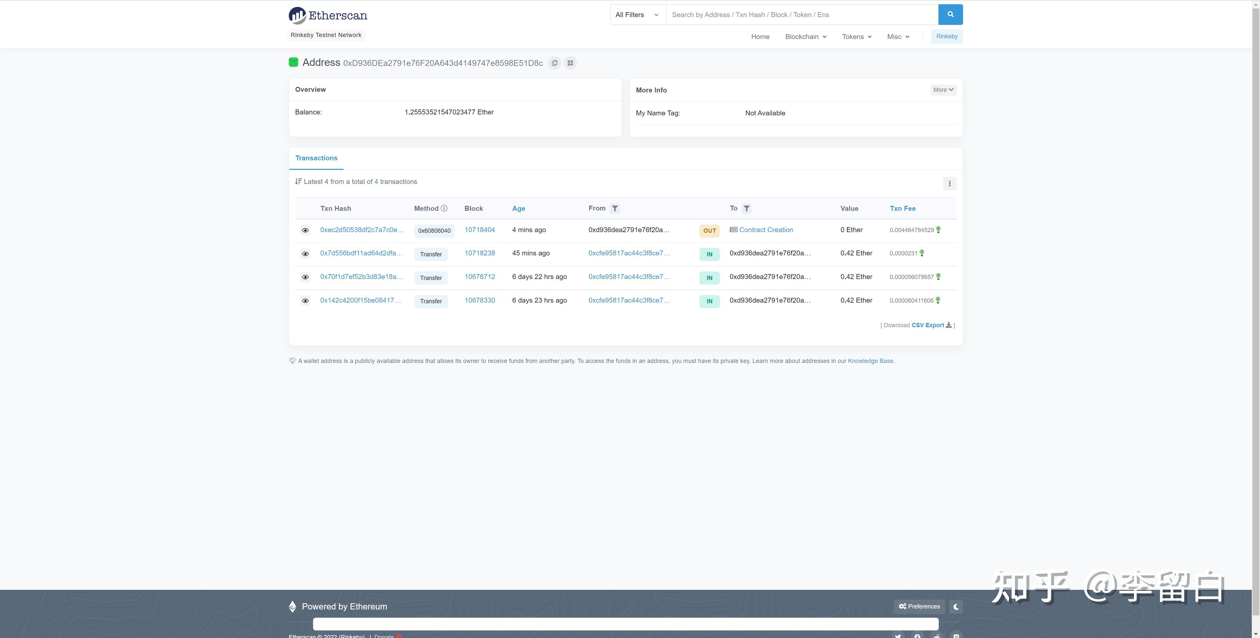The height and width of the screenshot is (638, 1260).
Task: Toggle the Age column format
Action: coord(518,209)
